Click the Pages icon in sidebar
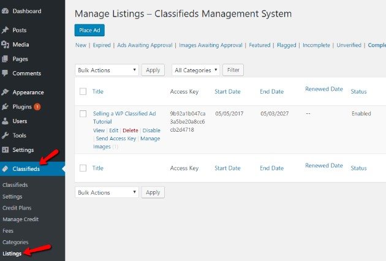Screen dimensions: 386x261 point(5,59)
